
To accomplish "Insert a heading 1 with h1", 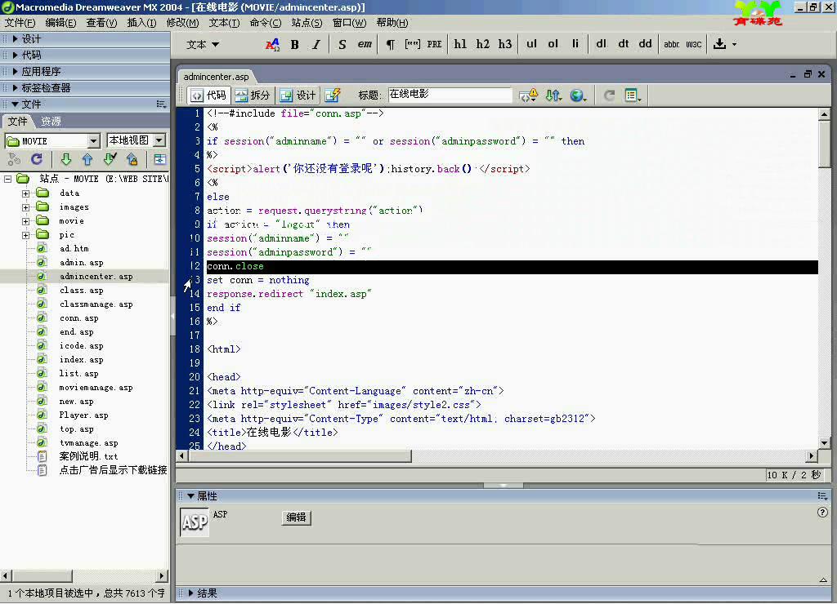I will pos(460,44).
